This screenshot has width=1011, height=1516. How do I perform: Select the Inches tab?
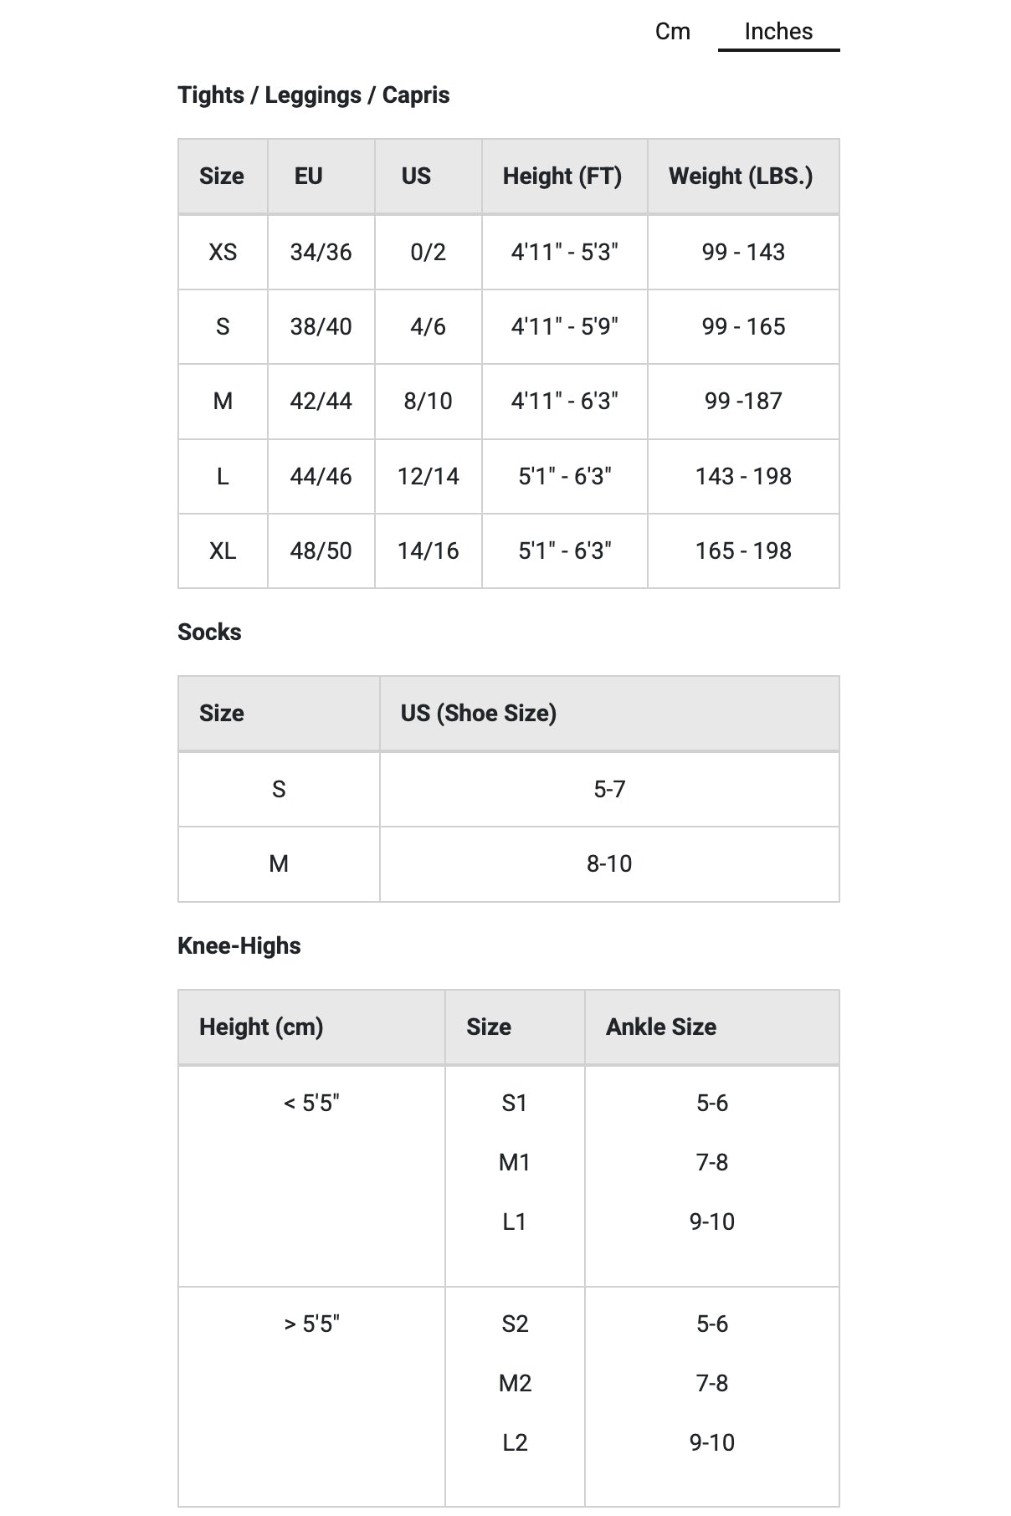click(x=778, y=32)
